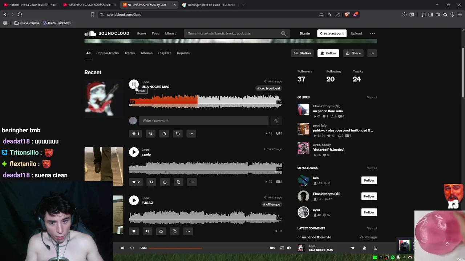Image resolution: width=465 pixels, height=261 pixels.
Task: Repost the 'a pelo' track
Action: click(151, 182)
